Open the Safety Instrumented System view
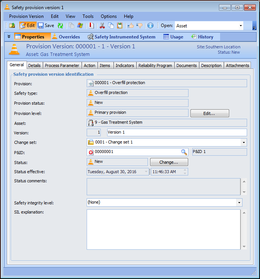Screen dimensions: 260x279 (x=121, y=37)
